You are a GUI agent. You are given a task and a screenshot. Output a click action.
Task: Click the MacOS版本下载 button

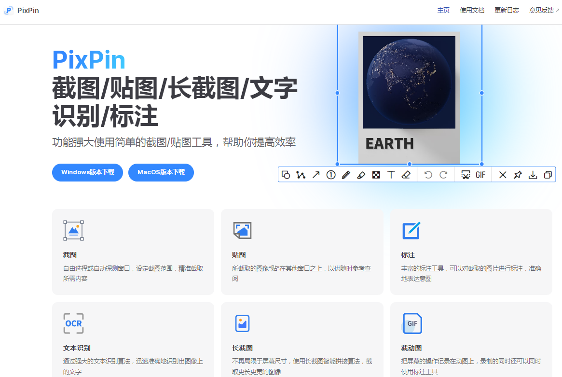pos(161,172)
